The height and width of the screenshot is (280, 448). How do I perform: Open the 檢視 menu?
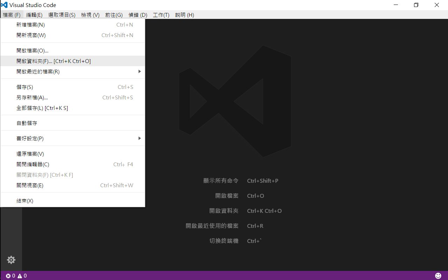pyautogui.click(x=90, y=15)
